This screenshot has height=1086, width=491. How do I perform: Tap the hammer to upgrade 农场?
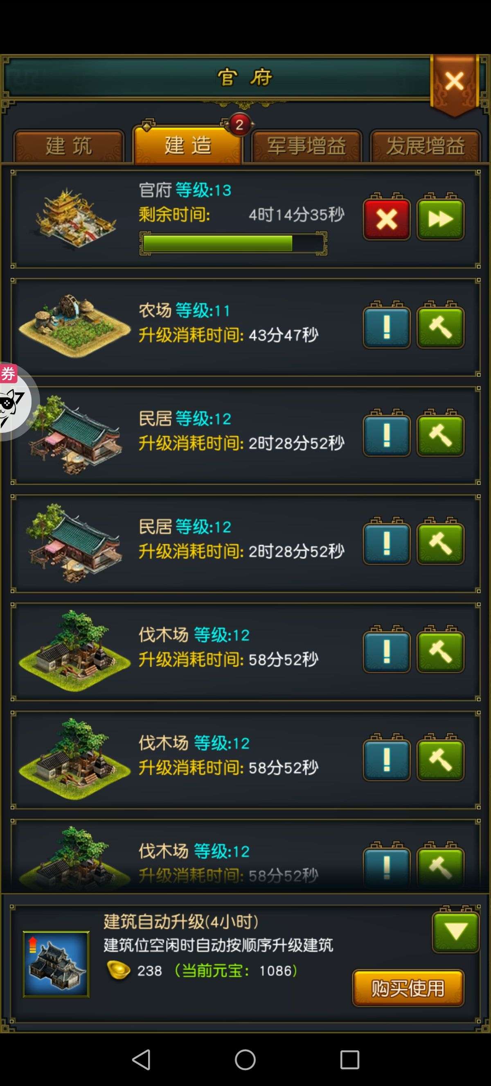441,327
